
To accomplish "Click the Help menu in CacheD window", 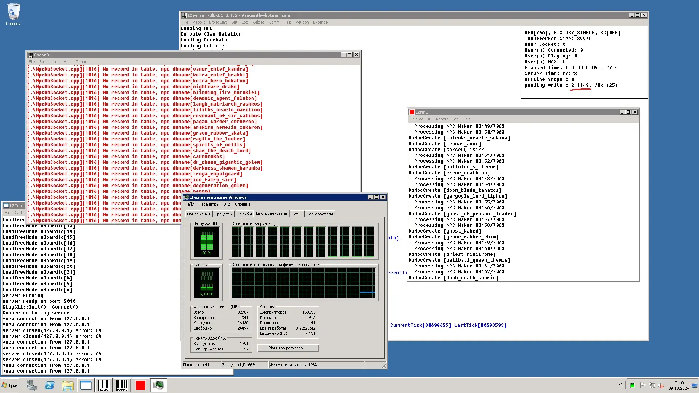I will pos(67,61).
